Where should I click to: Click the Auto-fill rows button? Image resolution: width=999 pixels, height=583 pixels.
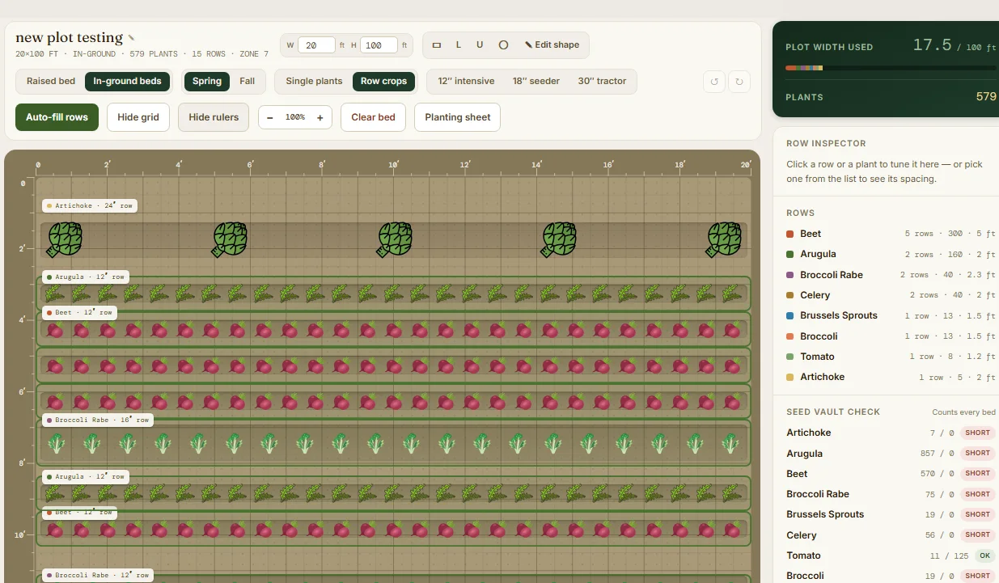click(57, 117)
